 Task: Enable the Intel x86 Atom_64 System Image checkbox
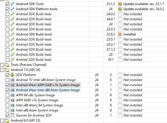(7, 105)
